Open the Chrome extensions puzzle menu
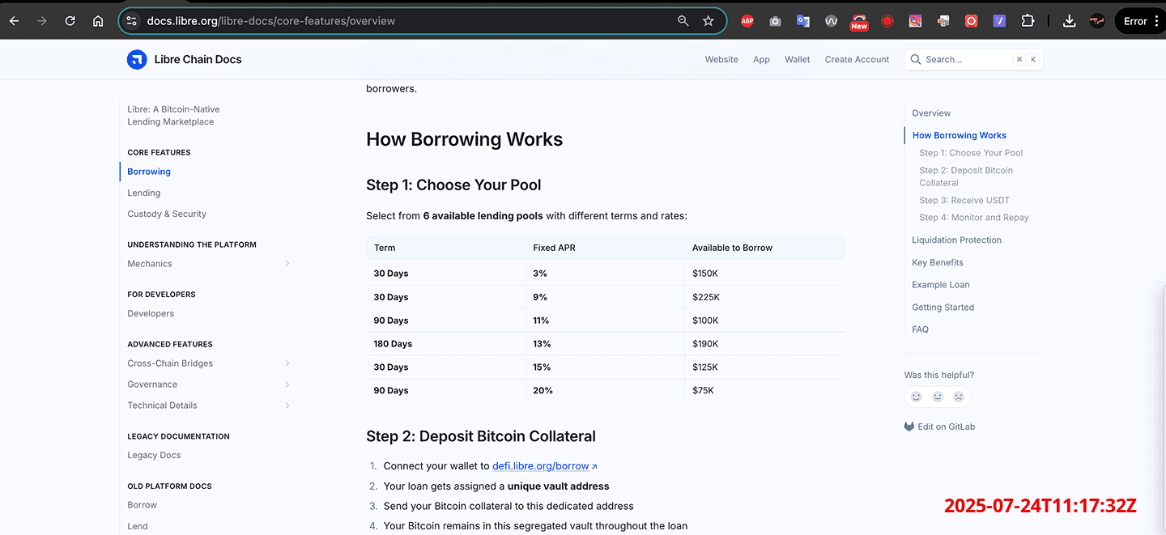Screen dimensions: 1166x535 coord(1028,21)
